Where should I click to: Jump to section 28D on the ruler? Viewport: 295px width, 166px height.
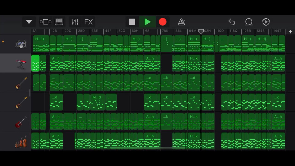81,31
